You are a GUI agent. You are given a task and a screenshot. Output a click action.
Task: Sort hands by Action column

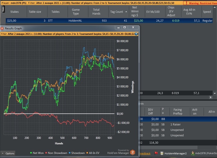point(195,111)
